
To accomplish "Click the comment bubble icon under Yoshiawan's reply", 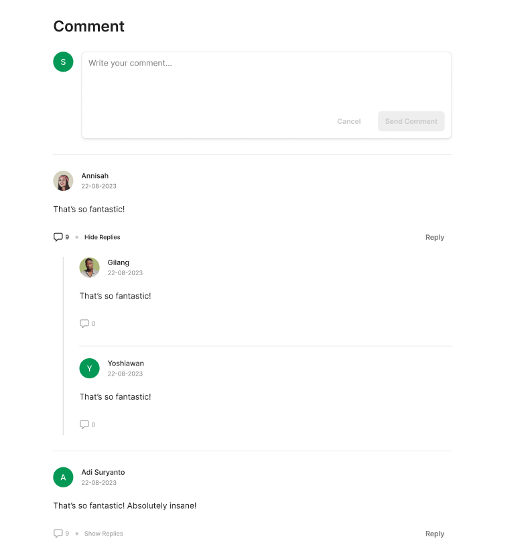I will point(84,424).
